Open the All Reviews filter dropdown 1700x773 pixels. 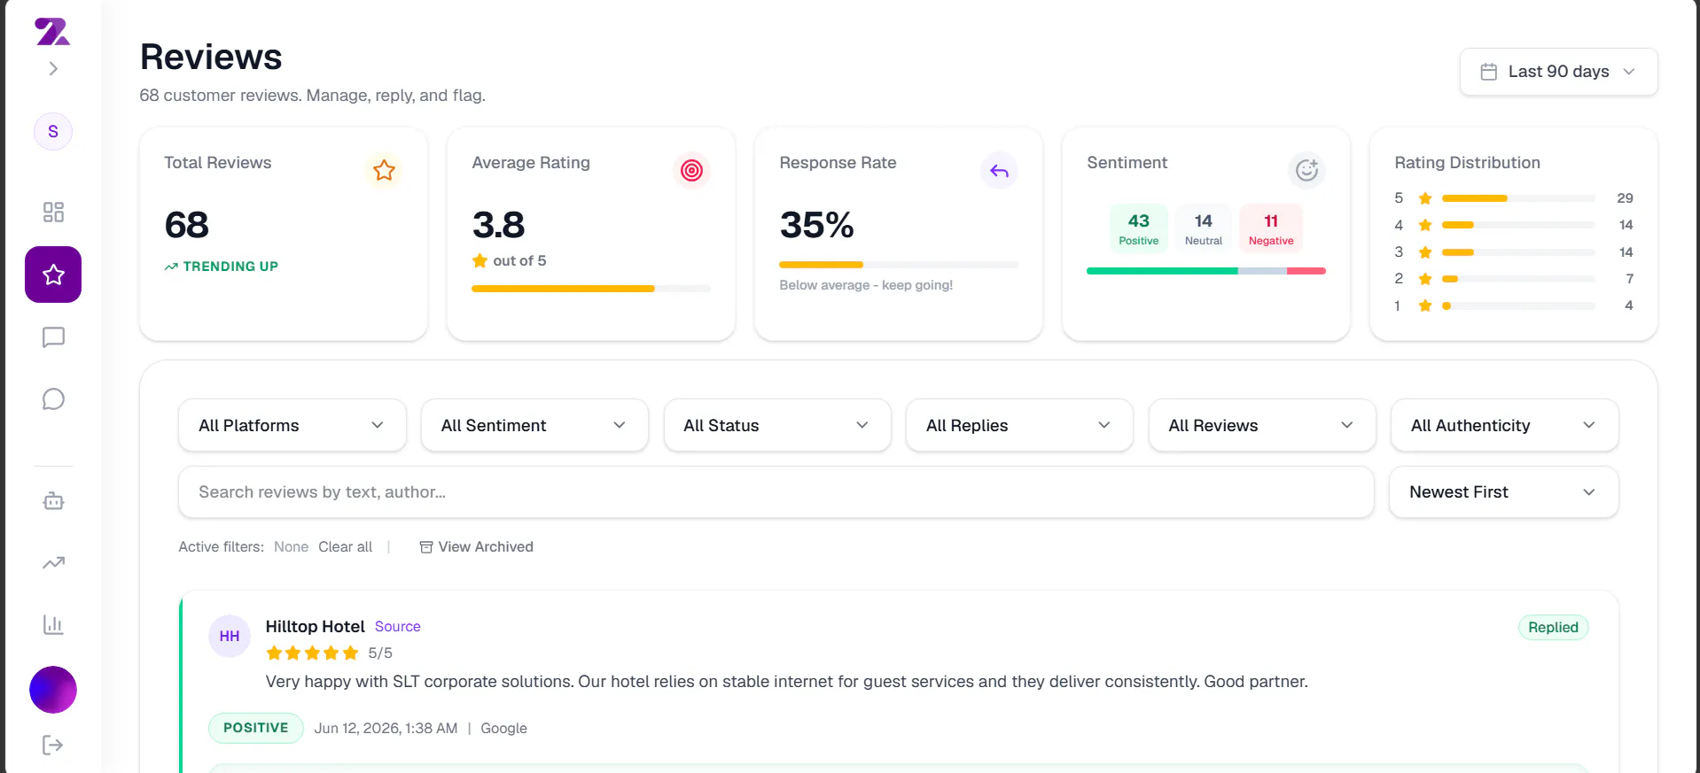point(1262,425)
